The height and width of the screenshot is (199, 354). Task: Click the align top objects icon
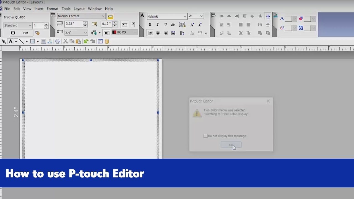244,17
